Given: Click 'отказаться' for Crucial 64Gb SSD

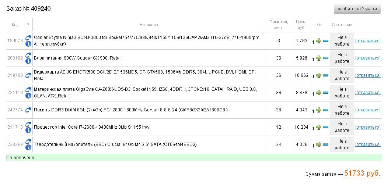Looking at the screenshot, I should click(x=368, y=144).
